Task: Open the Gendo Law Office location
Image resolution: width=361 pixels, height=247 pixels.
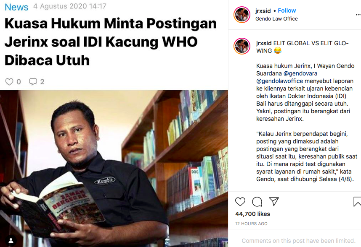Action: tap(276, 19)
